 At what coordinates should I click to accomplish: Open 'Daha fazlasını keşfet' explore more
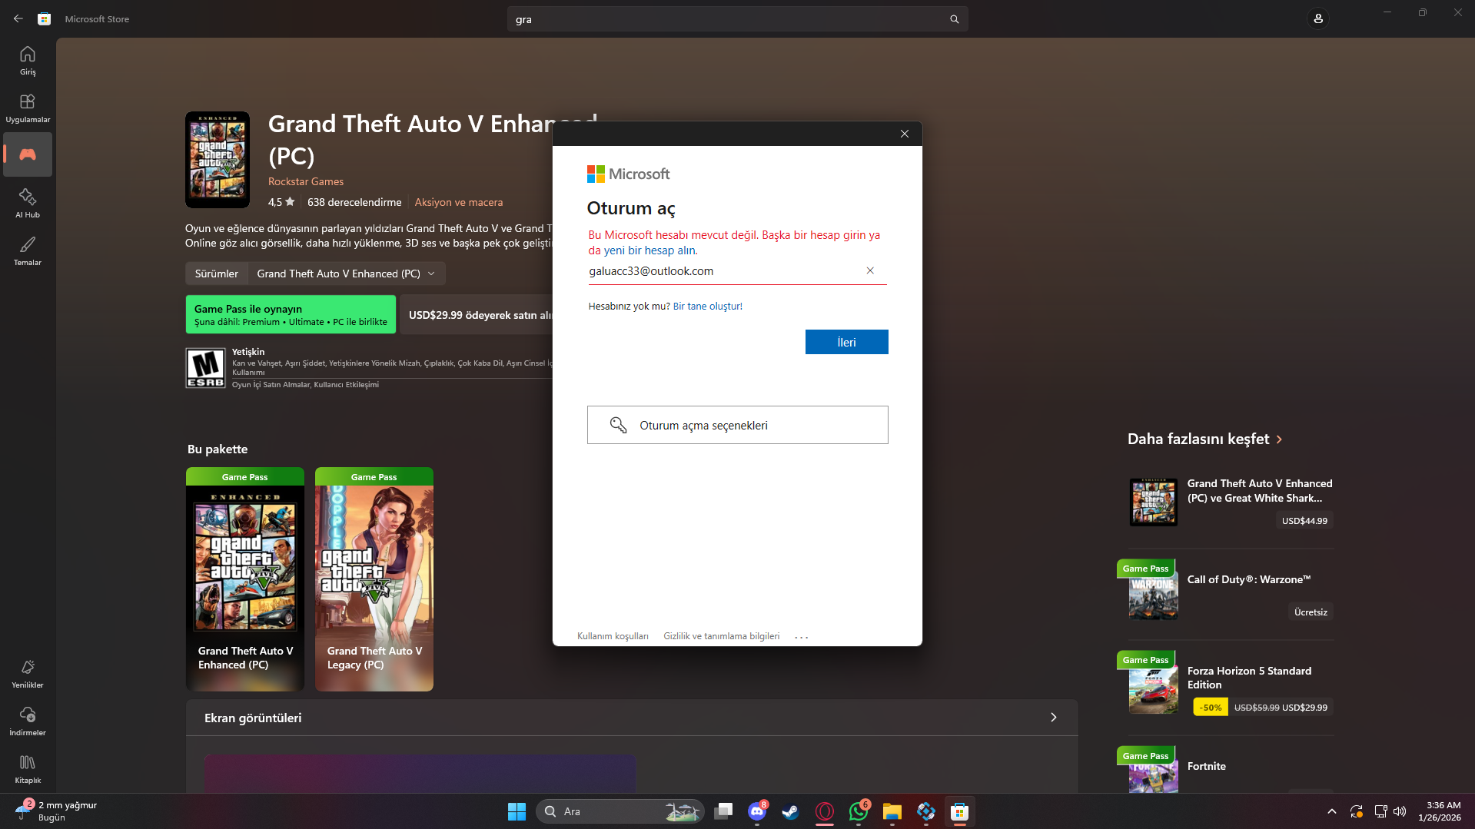1205,439
